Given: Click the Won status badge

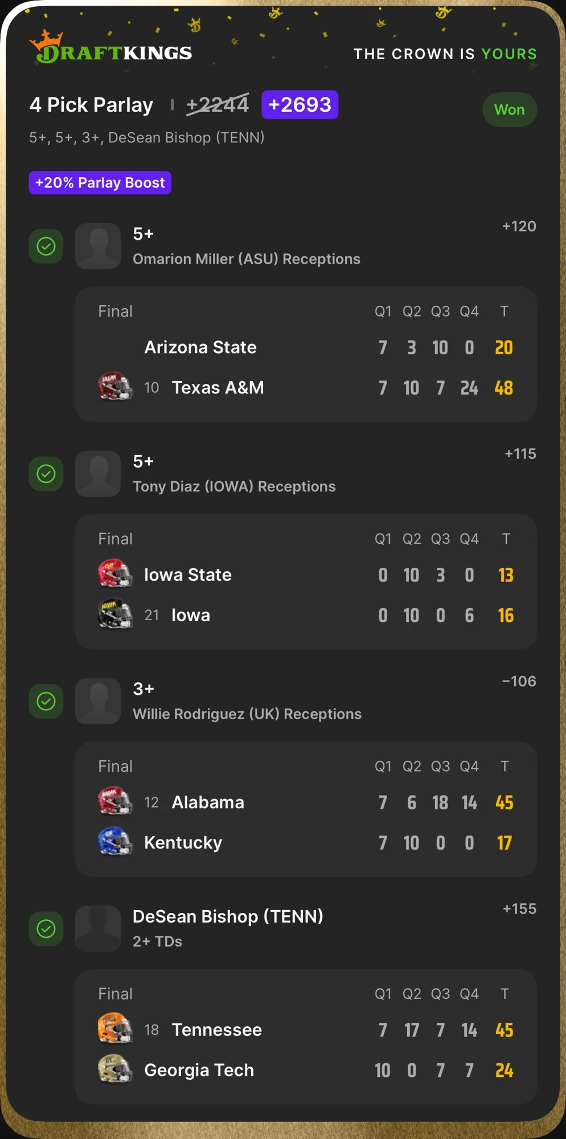Looking at the screenshot, I should click(510, 109).
